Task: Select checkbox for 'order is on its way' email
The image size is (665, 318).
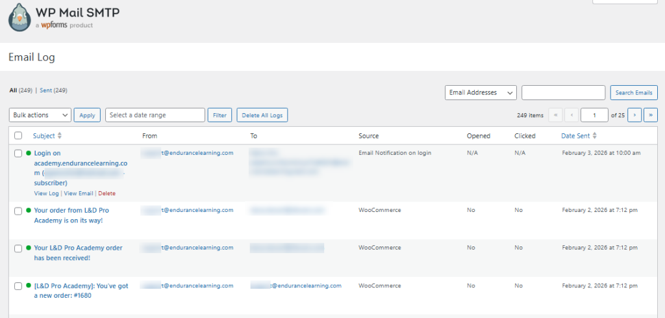Action: [18, 211]
